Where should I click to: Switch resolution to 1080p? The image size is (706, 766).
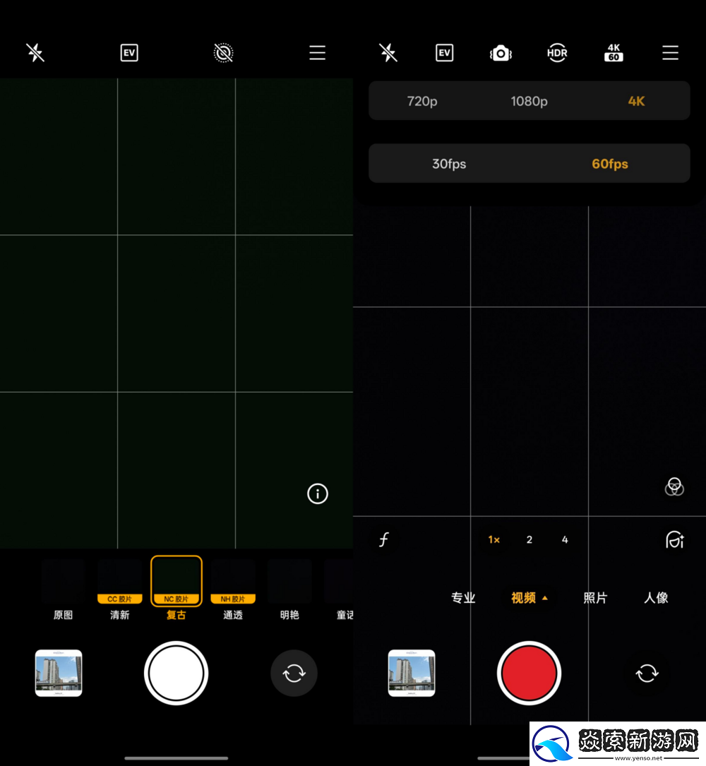tap(529, 101)
